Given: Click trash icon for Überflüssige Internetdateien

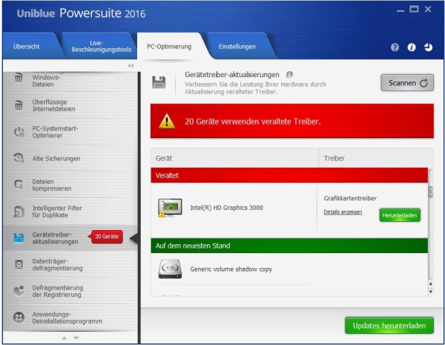Looking at the screenshot, I should (19, 105).
